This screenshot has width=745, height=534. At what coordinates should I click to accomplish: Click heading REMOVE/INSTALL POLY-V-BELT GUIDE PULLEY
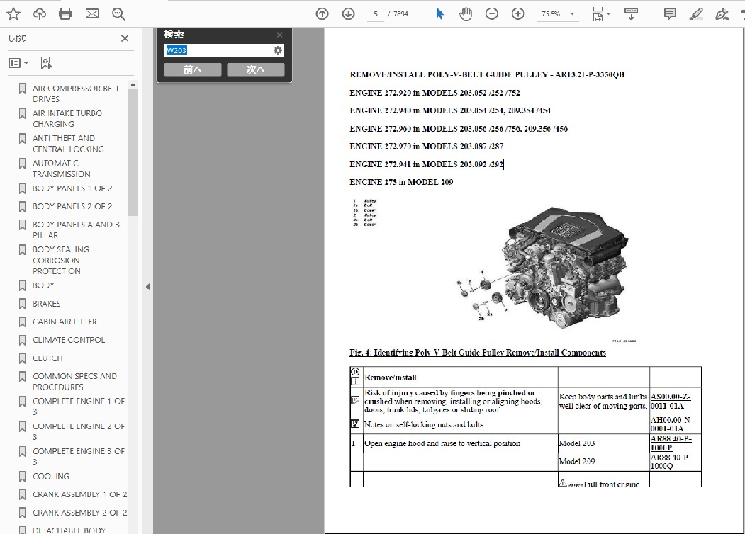(487, 74)
